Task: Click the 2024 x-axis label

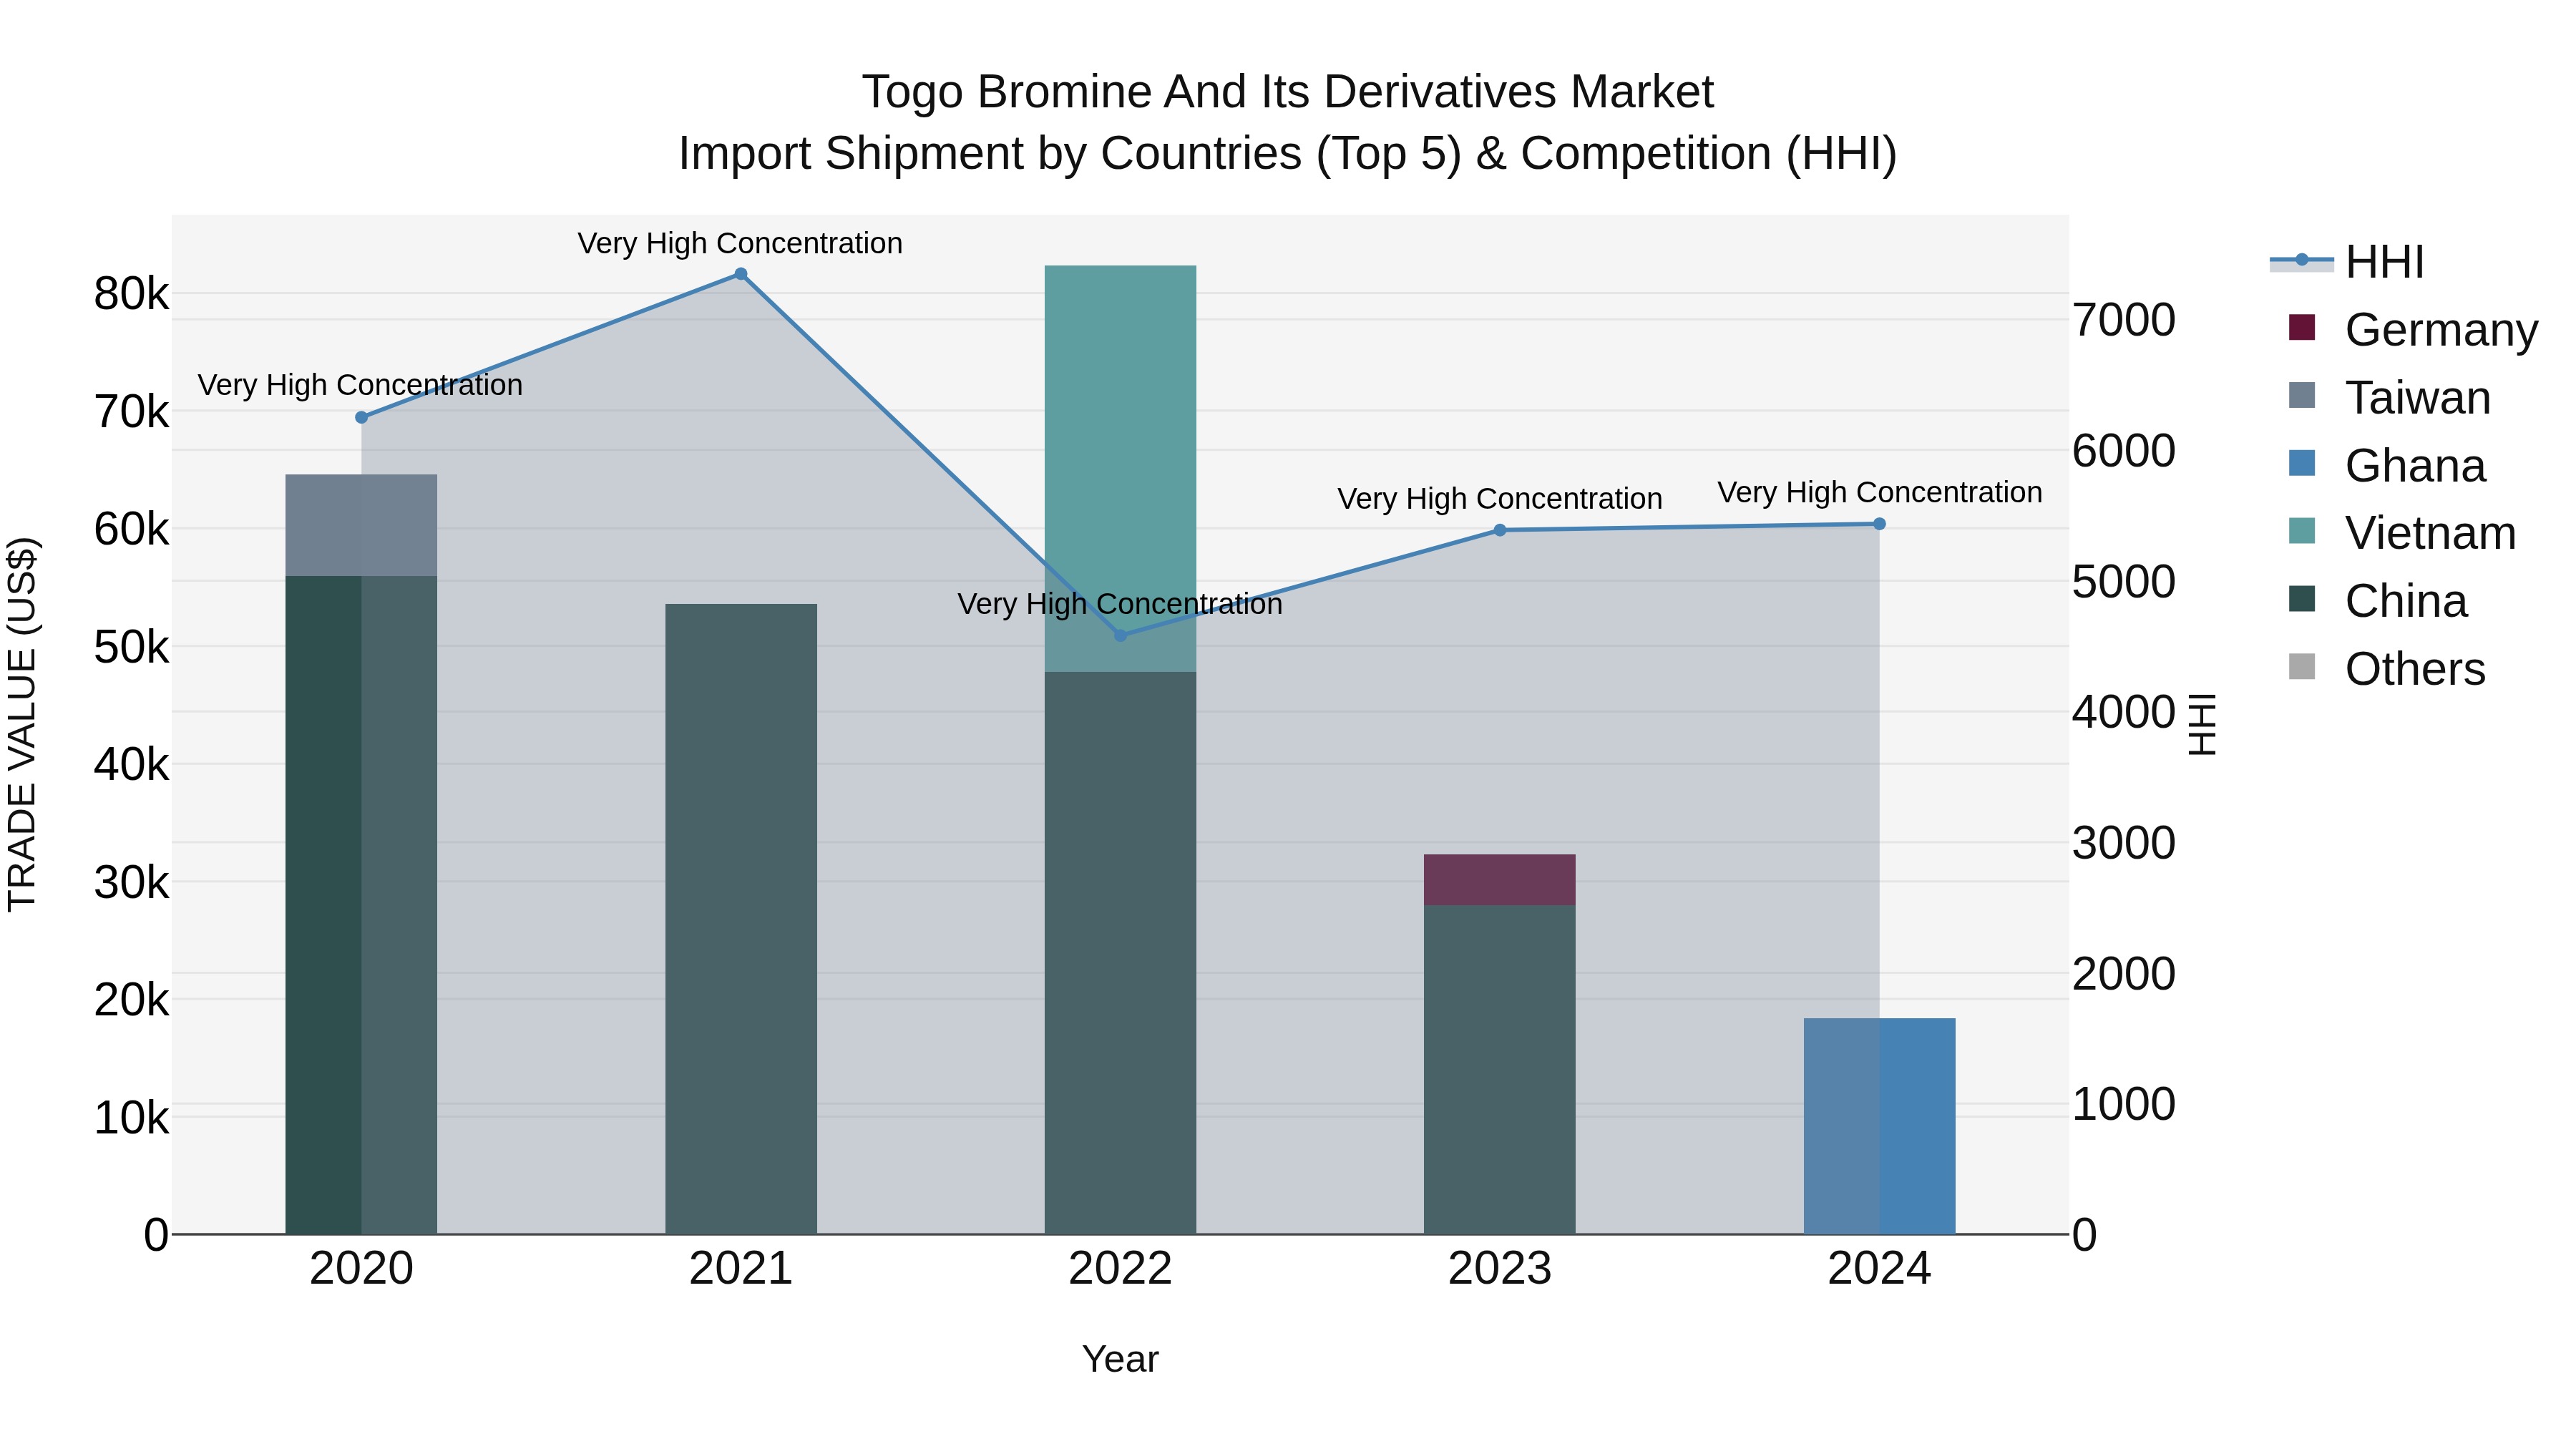Action: coord(1879,1269)
